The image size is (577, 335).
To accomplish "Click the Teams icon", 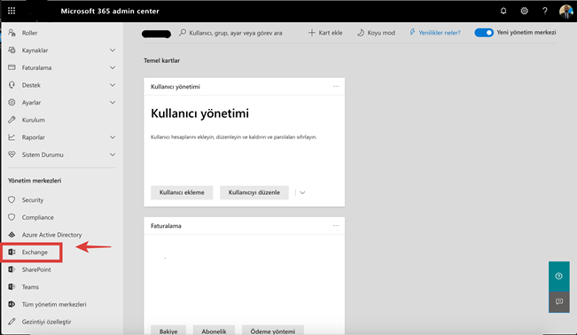I will click(12, 287).
